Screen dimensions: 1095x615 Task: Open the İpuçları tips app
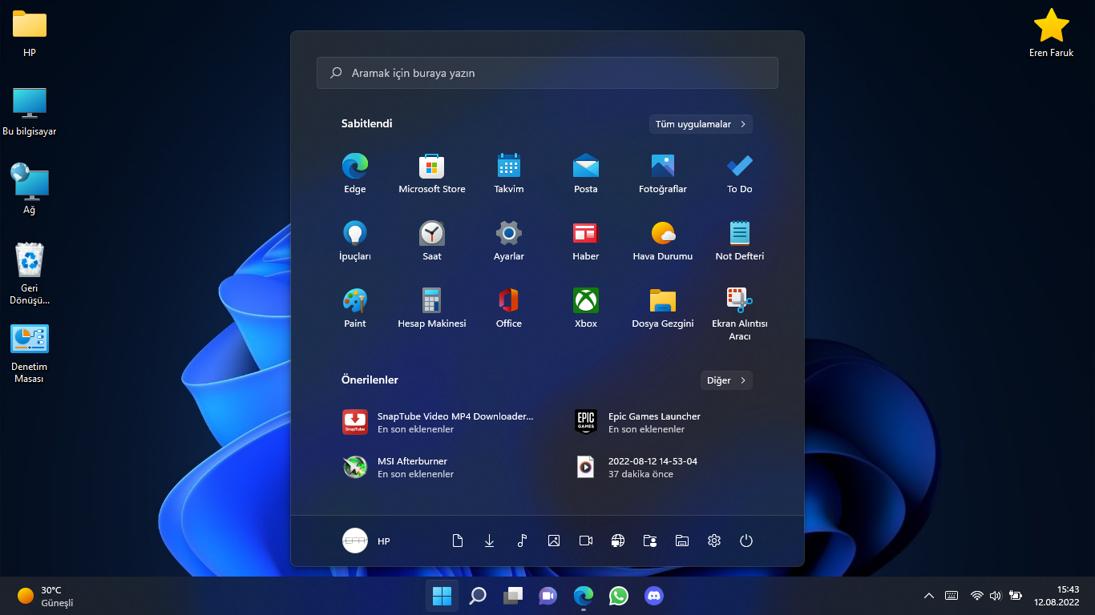355,241
